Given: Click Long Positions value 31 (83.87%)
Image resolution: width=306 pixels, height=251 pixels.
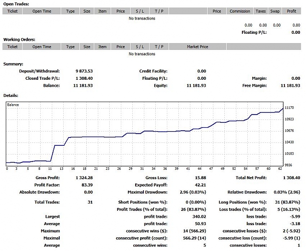Looking at the screenshot, I should tap(287, 202).
